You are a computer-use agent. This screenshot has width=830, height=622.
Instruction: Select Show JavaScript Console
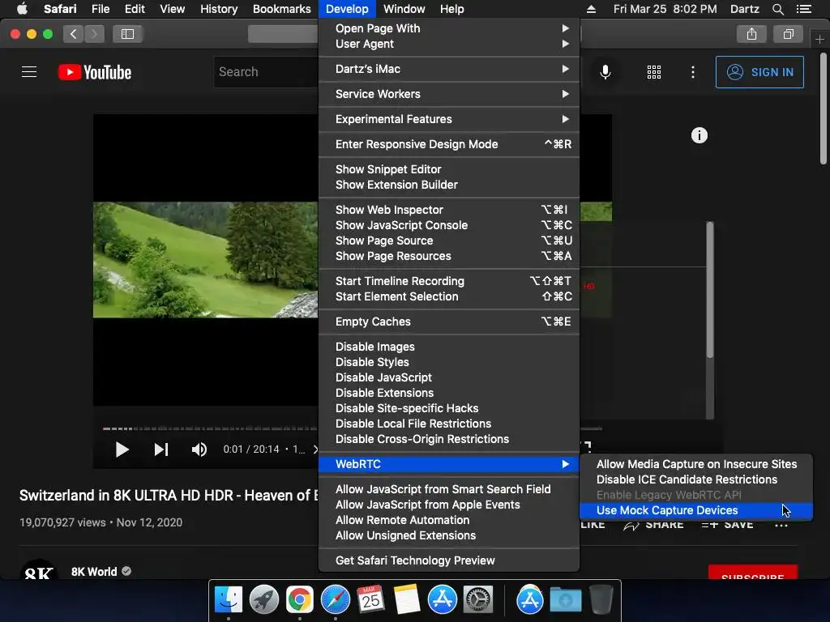[x=449, y=225]
